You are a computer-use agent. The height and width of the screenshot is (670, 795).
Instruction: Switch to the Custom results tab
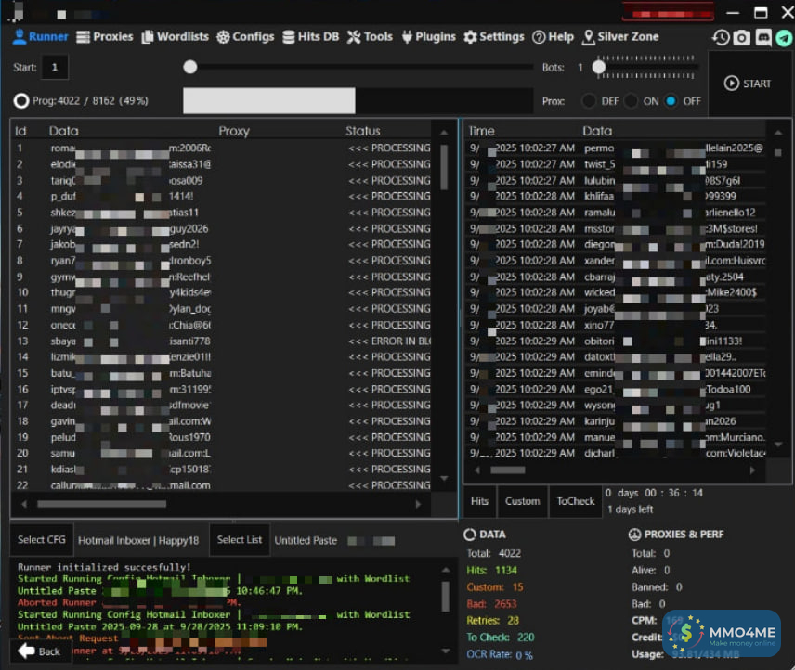522,501
